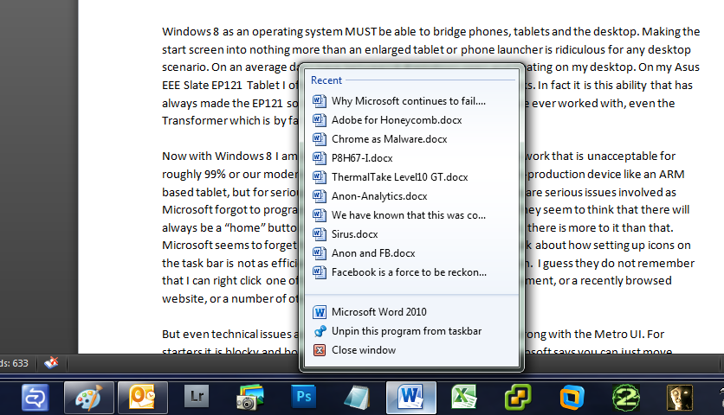Switch to Outlook in the taskbar
This screenshot has height=415, width=724.
coord(142,398)
